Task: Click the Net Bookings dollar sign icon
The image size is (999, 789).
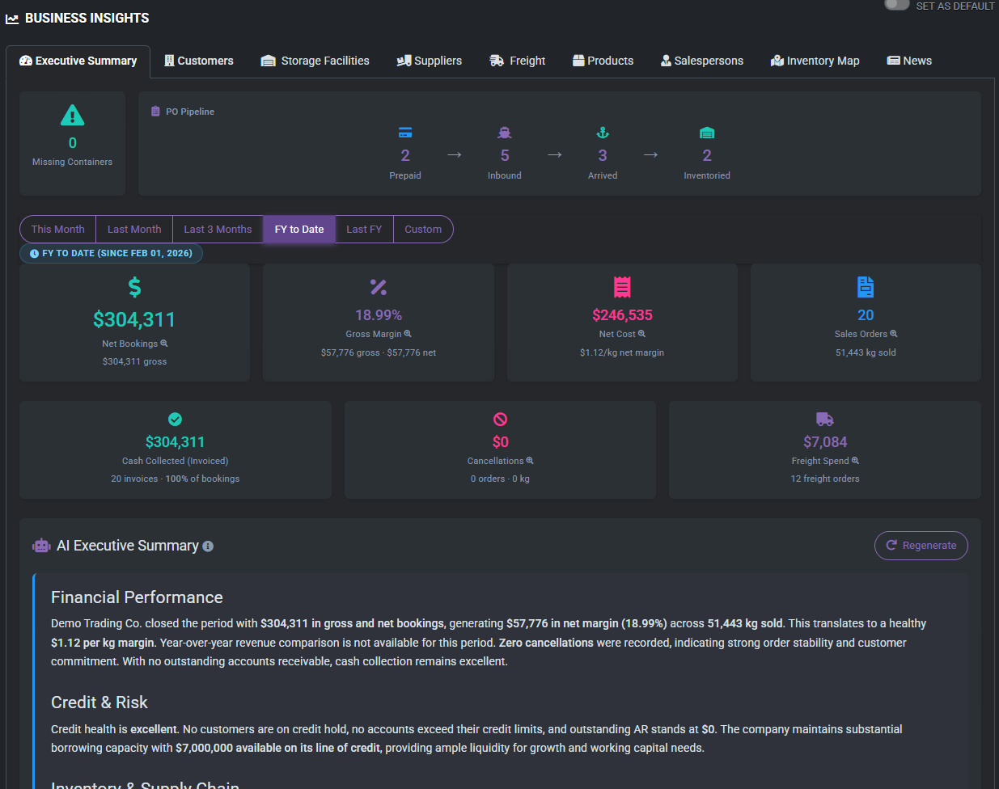Action: click(x=134, y=287)
